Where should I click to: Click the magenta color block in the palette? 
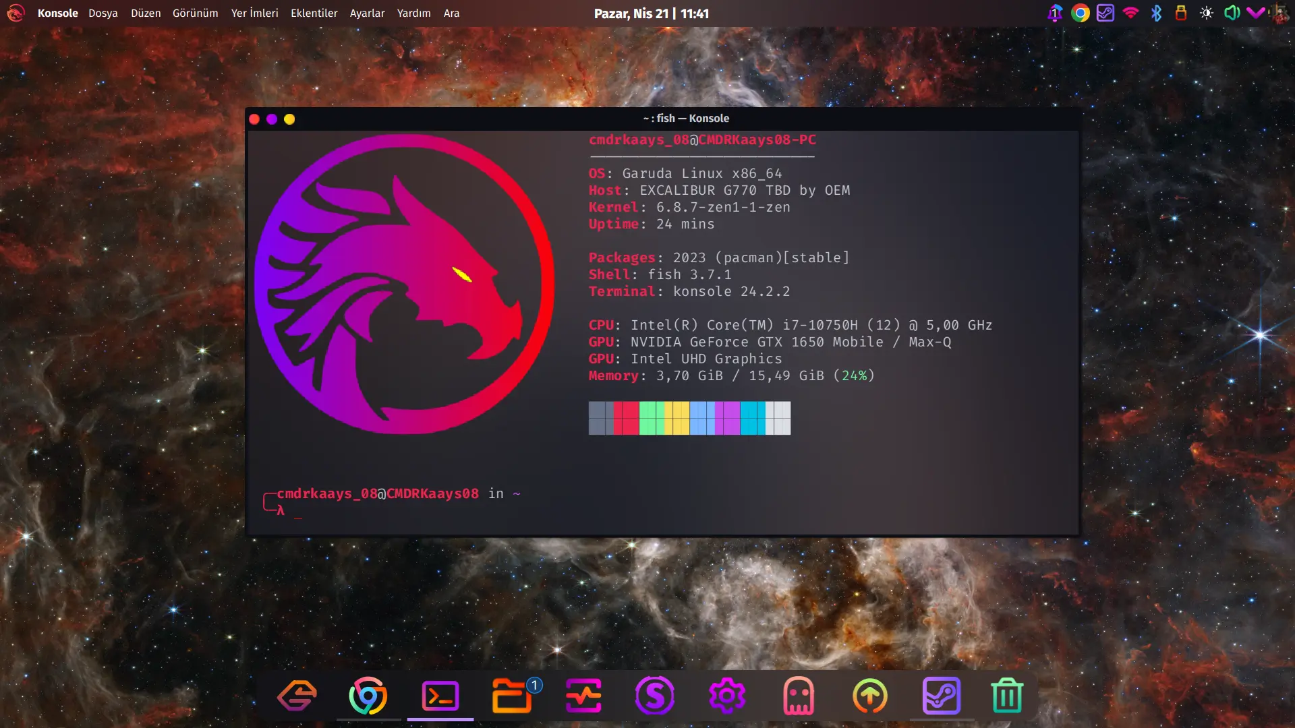728,418
